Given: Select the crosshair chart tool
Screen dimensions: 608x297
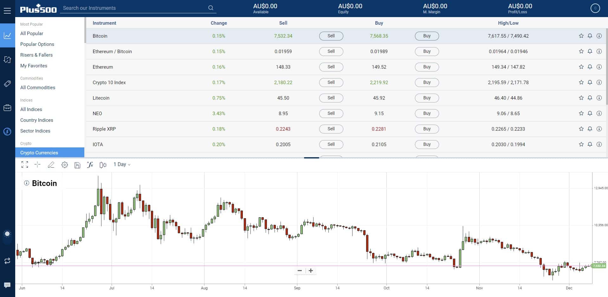Looking at the screenshot, I should [x=37, y=164].
